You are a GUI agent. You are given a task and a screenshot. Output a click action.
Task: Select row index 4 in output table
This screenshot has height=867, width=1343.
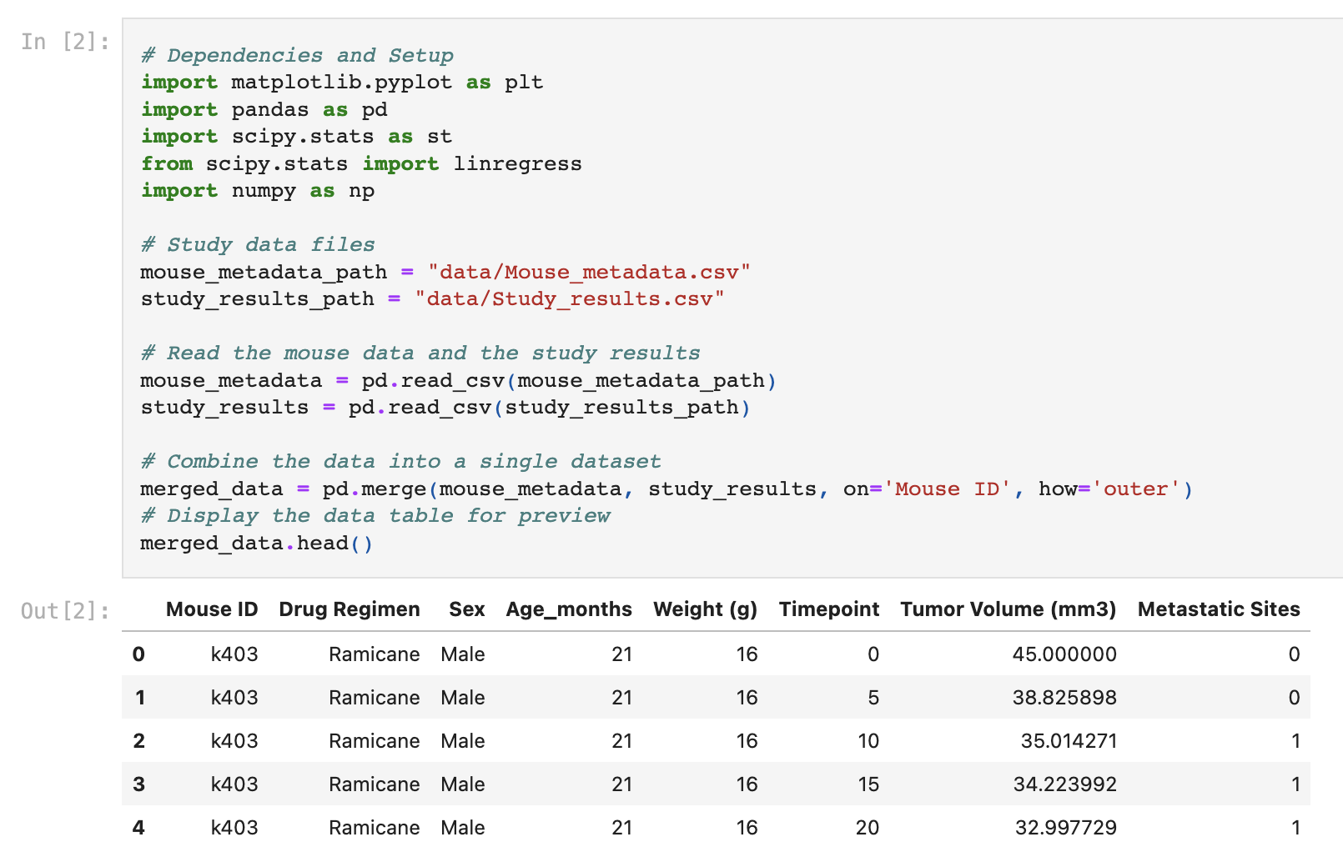point(138,828)
